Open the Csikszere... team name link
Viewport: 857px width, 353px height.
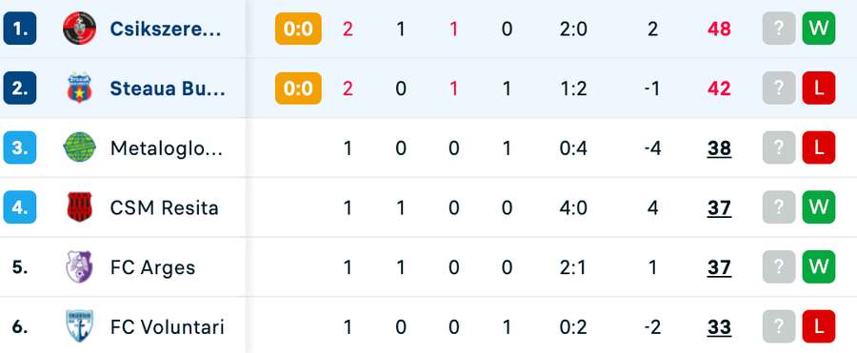pos(166,29)
